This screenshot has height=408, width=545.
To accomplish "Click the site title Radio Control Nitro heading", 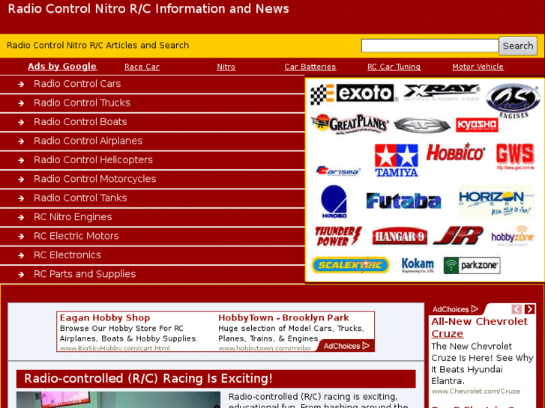I will 148,9.
